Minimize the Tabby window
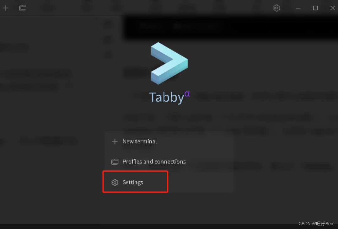Viewport: 338px width, 229px height. [x=298, y=8]
